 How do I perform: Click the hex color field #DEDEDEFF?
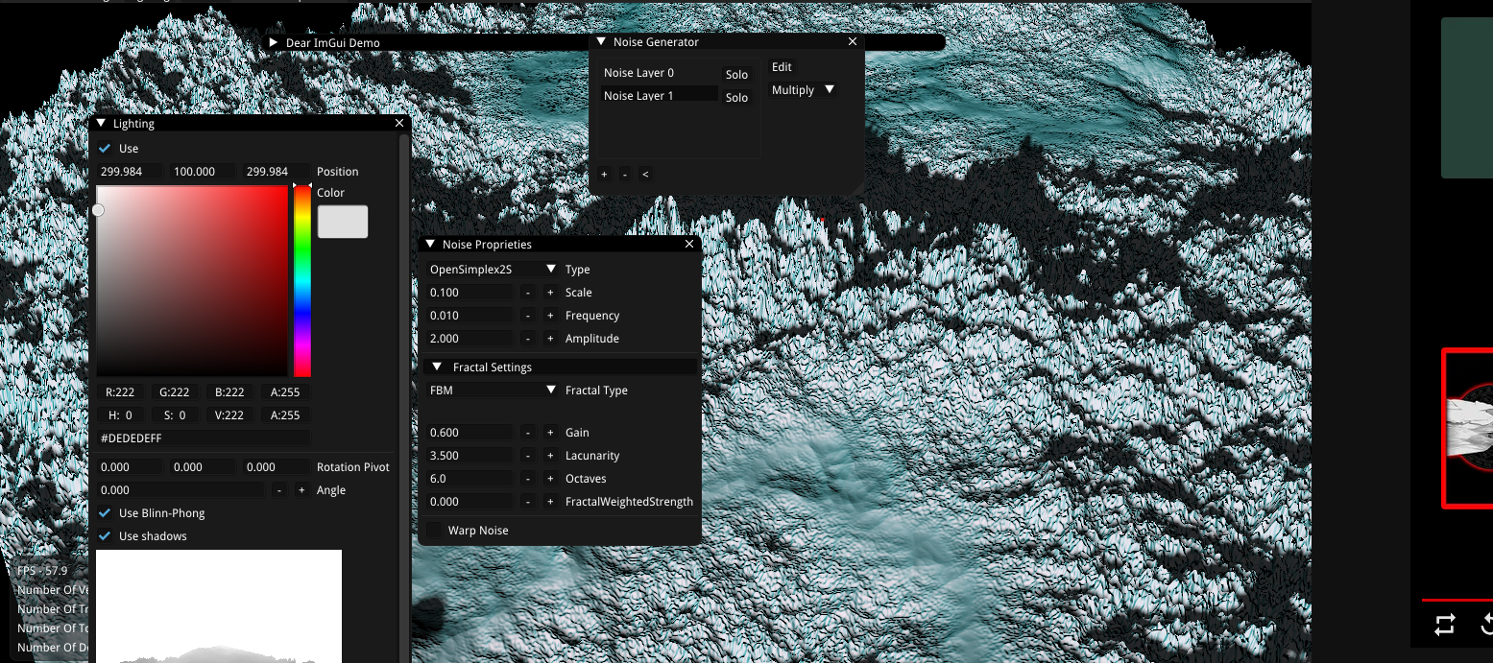click(x=204, y=438)
